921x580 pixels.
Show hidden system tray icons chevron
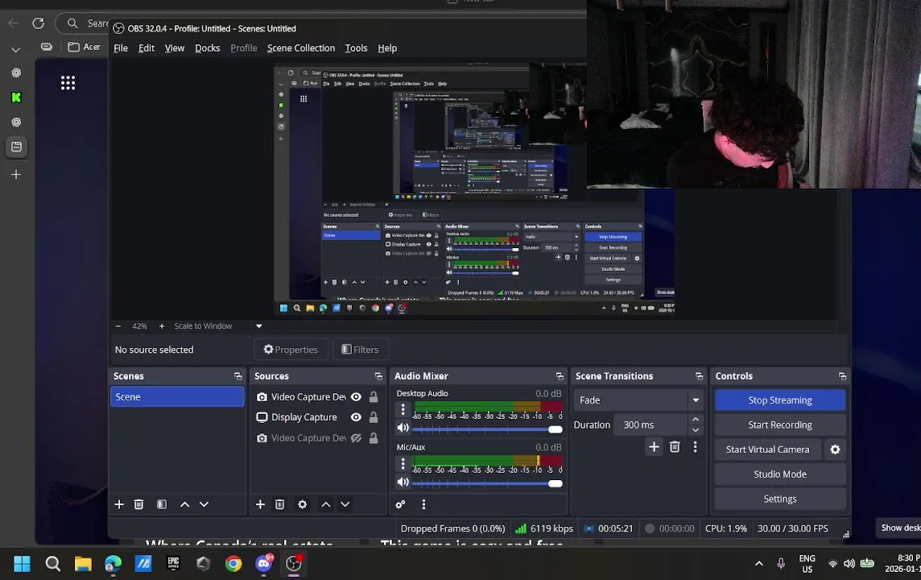click(x=759, y=564)
